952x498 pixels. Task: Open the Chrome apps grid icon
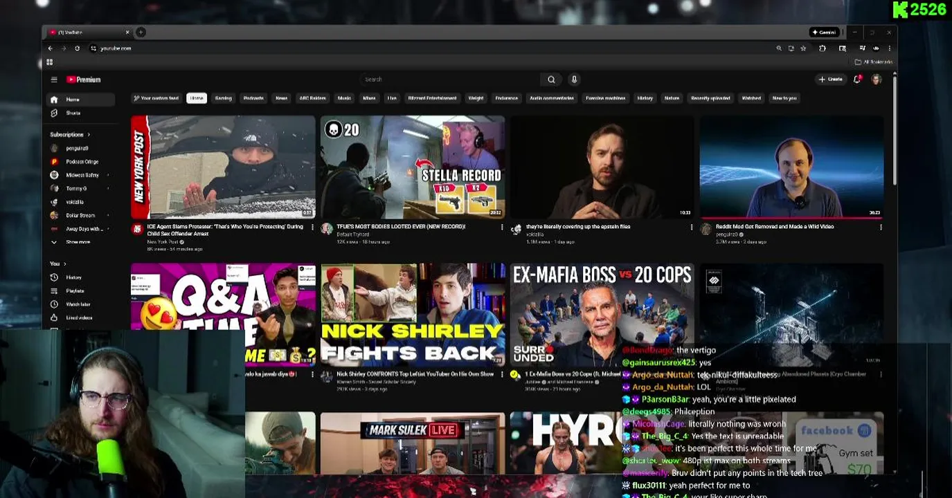tap(50, 62)
